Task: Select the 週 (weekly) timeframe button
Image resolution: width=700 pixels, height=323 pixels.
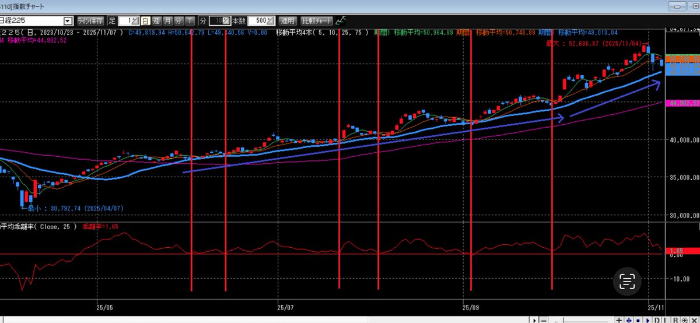Action: tap(156, 21)
